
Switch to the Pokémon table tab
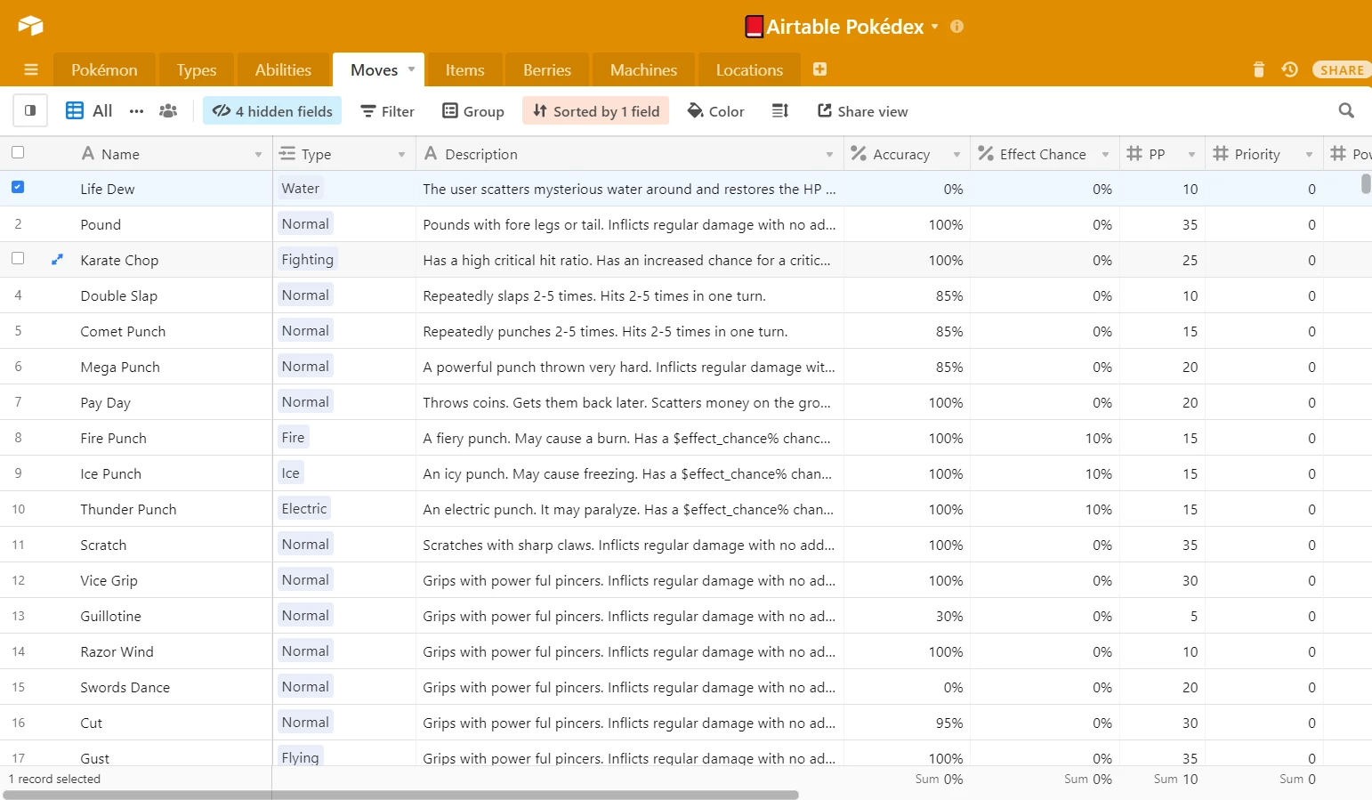(104, 69)
